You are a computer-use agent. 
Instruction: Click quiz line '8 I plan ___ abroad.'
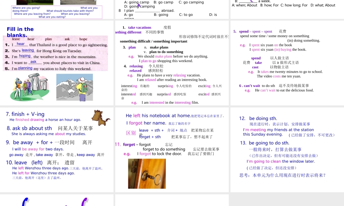[x=146, y=11]
